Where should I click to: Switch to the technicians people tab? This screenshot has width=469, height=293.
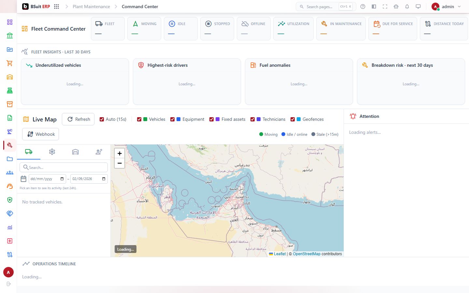pos(99,152)
